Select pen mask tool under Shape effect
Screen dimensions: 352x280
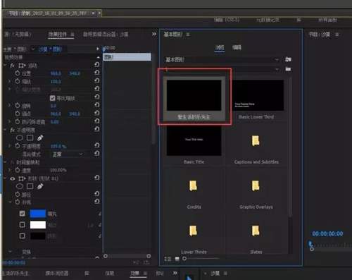[x=40, y=186]
